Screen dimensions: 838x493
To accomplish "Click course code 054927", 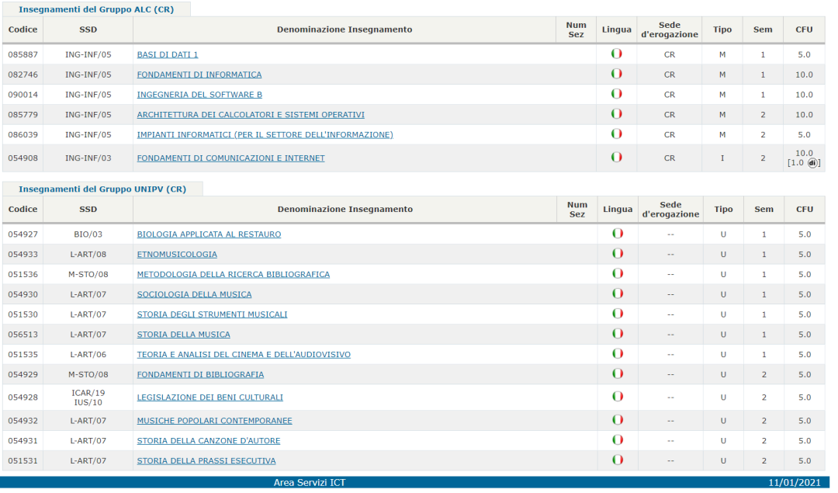I will [x=23, y=234].
